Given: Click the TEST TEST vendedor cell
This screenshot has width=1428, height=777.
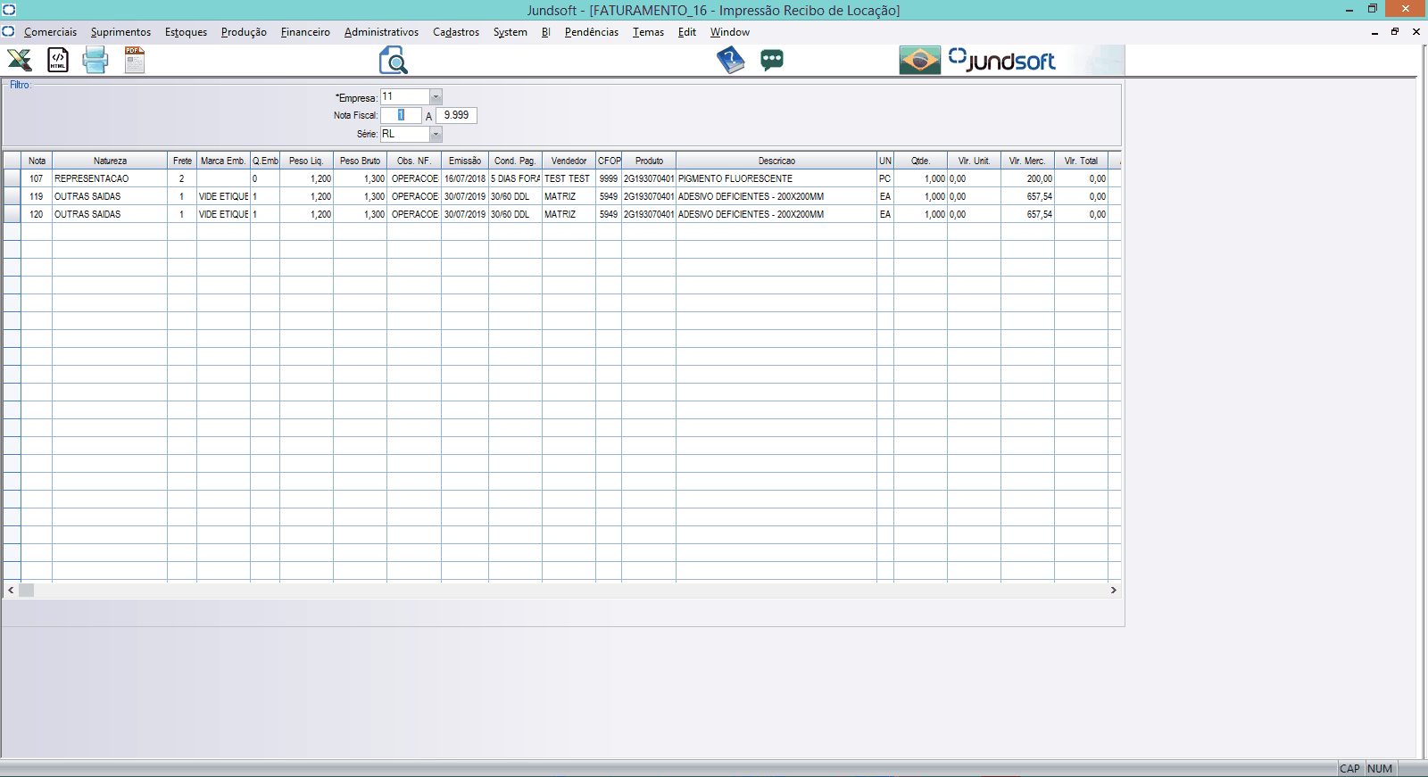Looking at the screenshot, I should point(569,178).
